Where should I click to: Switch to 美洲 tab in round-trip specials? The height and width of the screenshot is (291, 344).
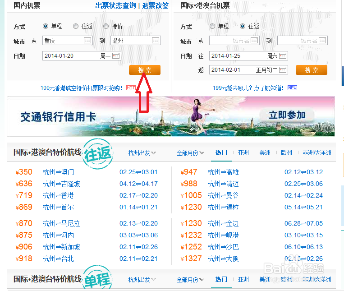click(x=265, y=152)
